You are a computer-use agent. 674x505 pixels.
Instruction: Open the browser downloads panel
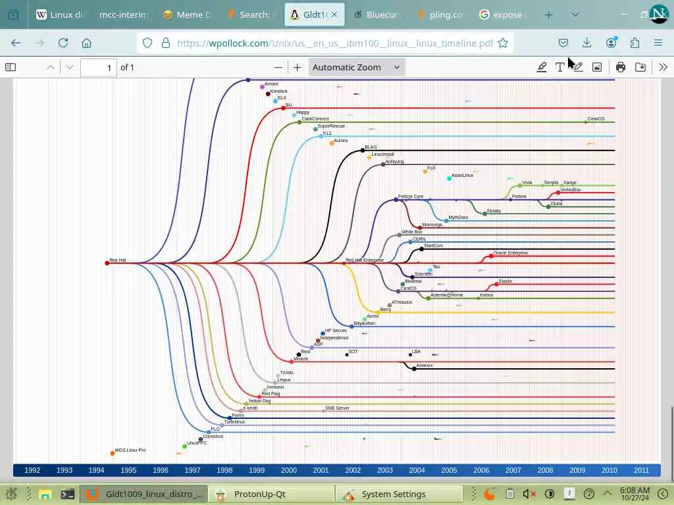(586, 43)
